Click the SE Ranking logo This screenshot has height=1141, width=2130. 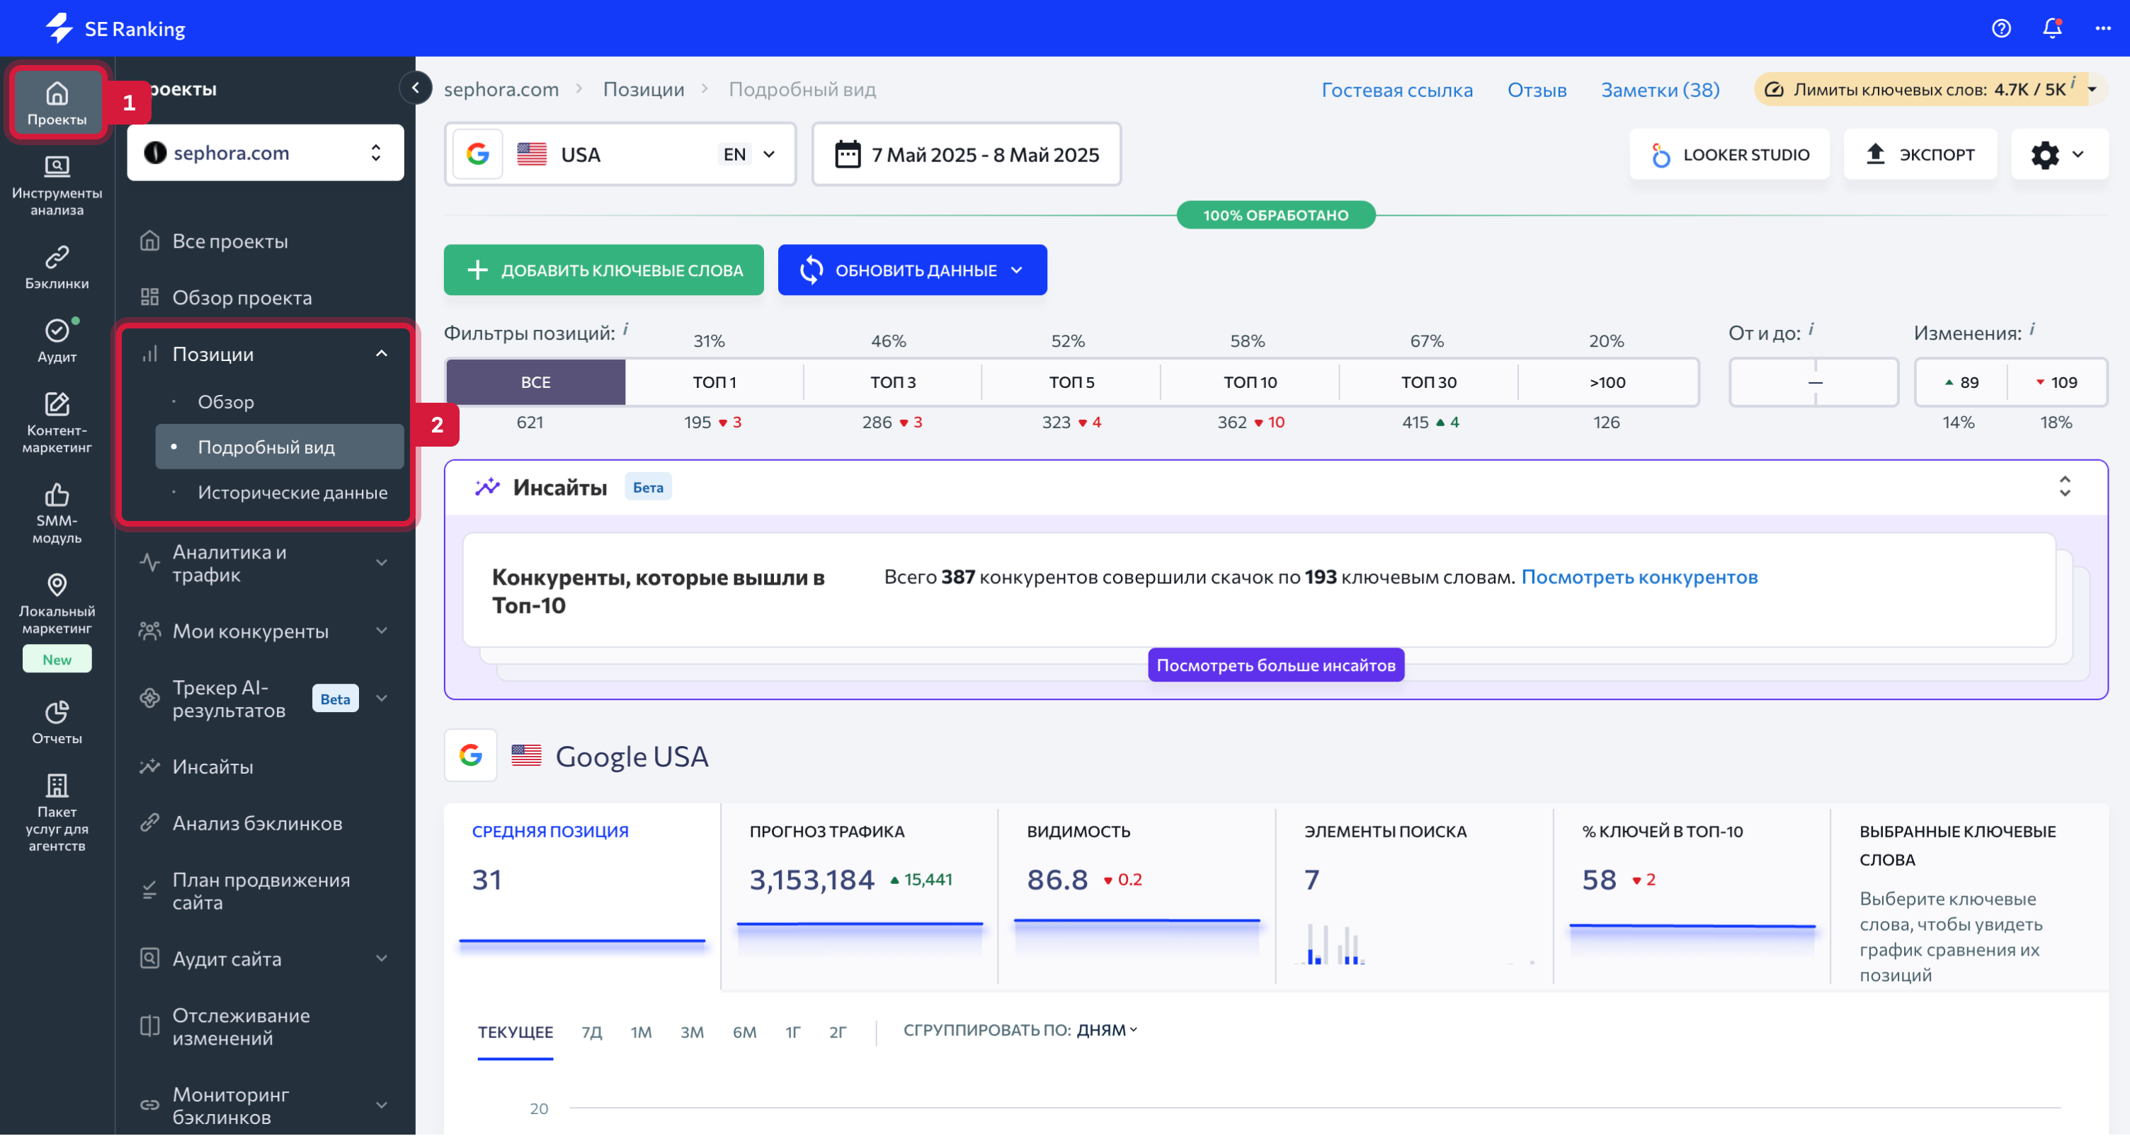[115, 28]
